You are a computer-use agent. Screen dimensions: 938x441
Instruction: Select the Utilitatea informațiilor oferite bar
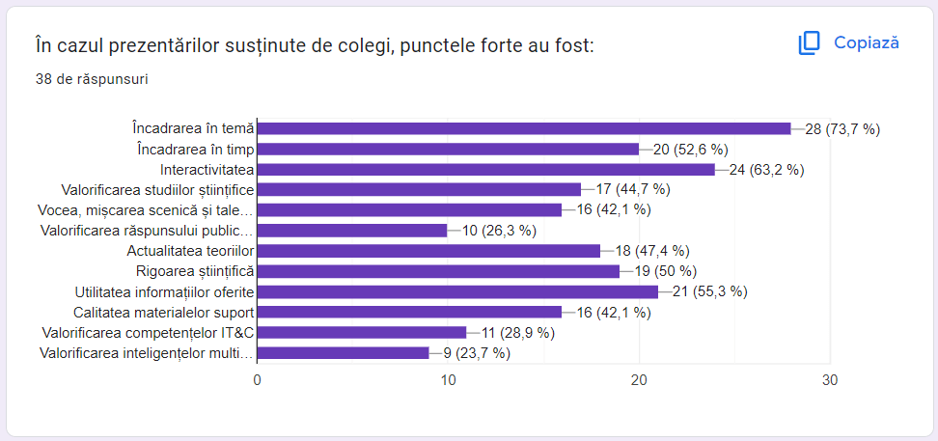point(457,291)
